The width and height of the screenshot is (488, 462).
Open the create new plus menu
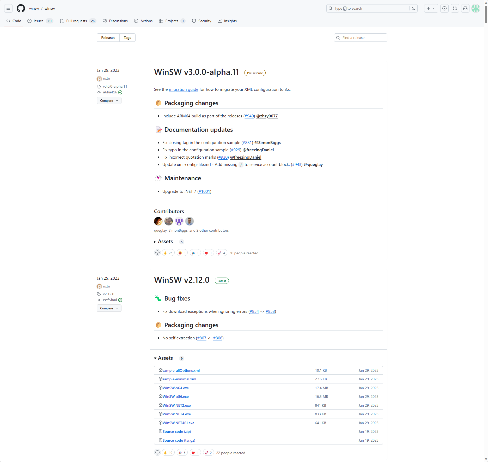click(431, 8)
